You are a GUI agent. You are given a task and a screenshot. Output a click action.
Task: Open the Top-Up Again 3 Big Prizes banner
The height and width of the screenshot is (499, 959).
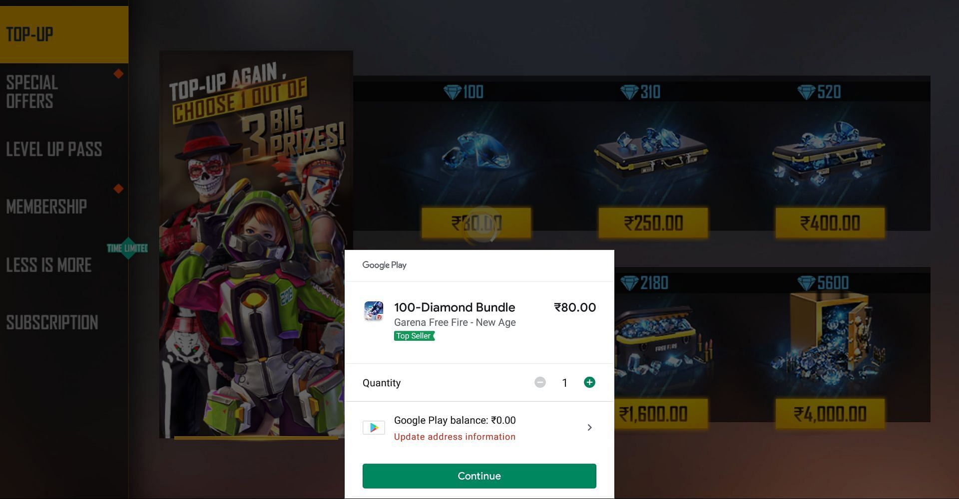(256, 245)
